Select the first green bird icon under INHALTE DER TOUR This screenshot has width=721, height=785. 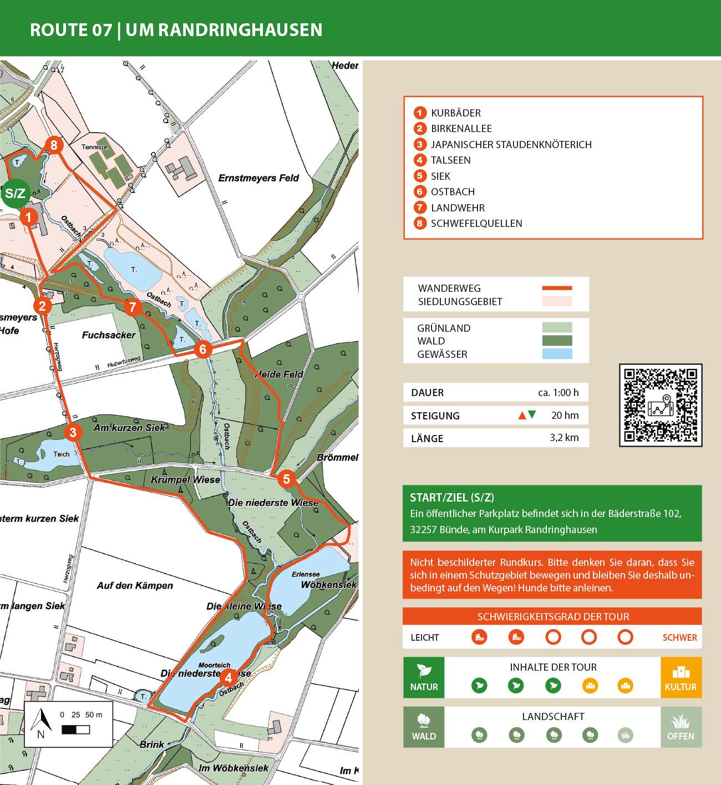pos(480,686)
